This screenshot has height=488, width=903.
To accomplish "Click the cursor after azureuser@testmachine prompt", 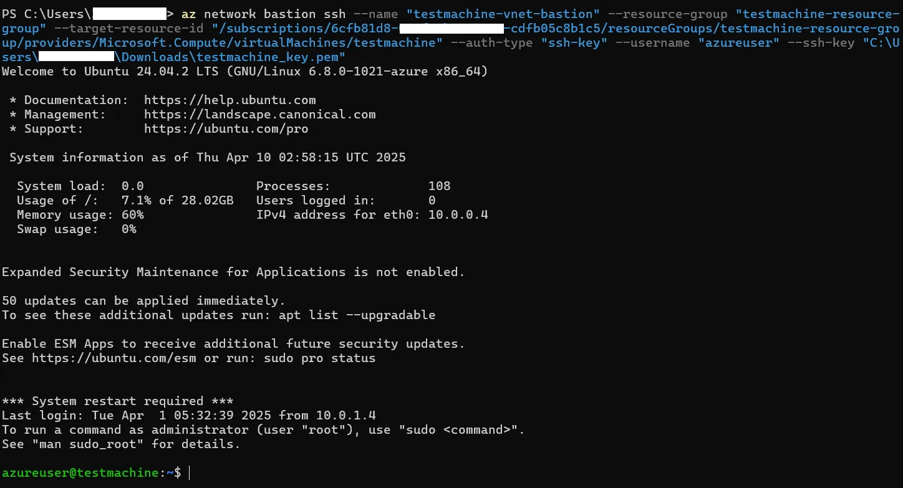I will pyautogui.click(x=188, y=473).
